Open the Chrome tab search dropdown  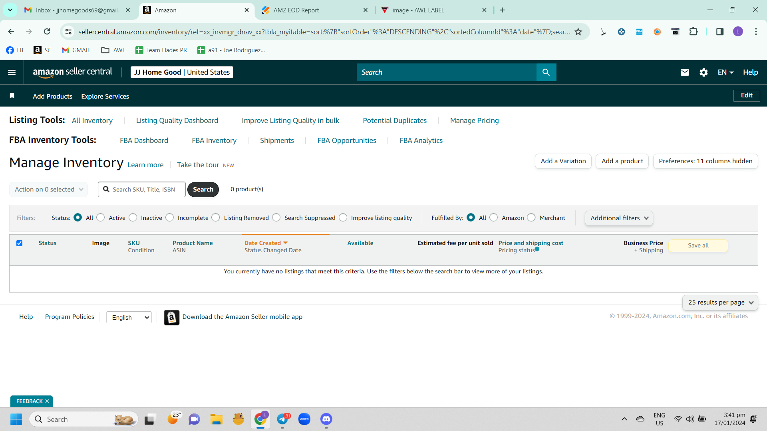click(10, 10)
